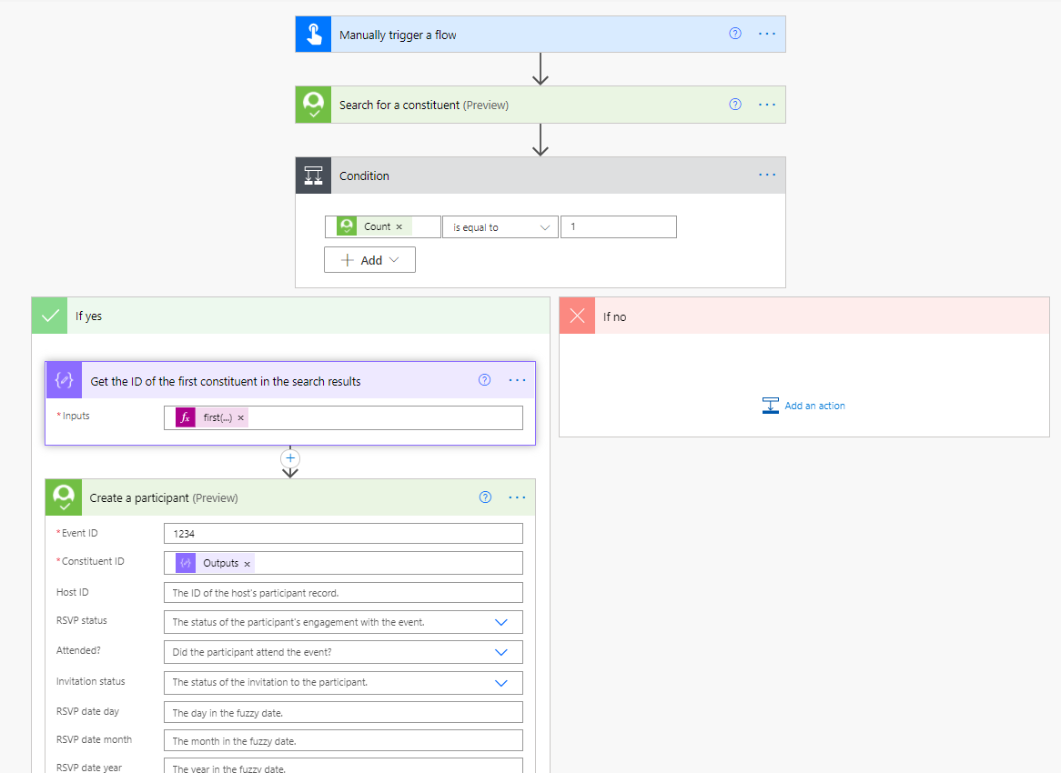Image resolution: width=1061 pixels, height=773 pixels.
Task: Open help for Manually trigger a flow
Action: [735, 34]
